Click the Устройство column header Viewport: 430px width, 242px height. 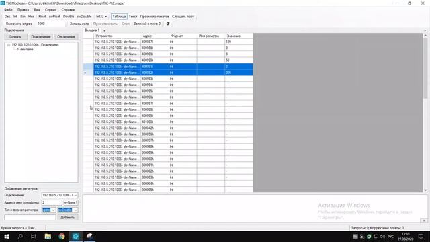(117, 36)
